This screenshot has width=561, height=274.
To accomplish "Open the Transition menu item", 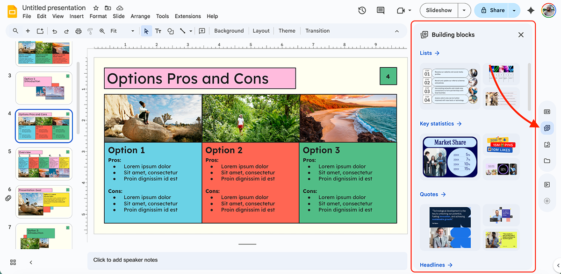I will (317, 31).
